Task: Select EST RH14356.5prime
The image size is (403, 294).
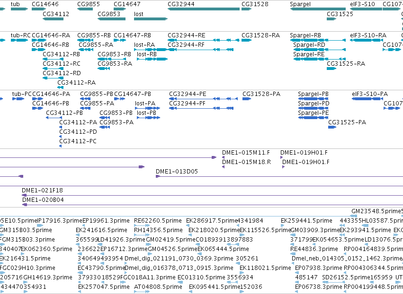Action: click(x=158, y=230)
